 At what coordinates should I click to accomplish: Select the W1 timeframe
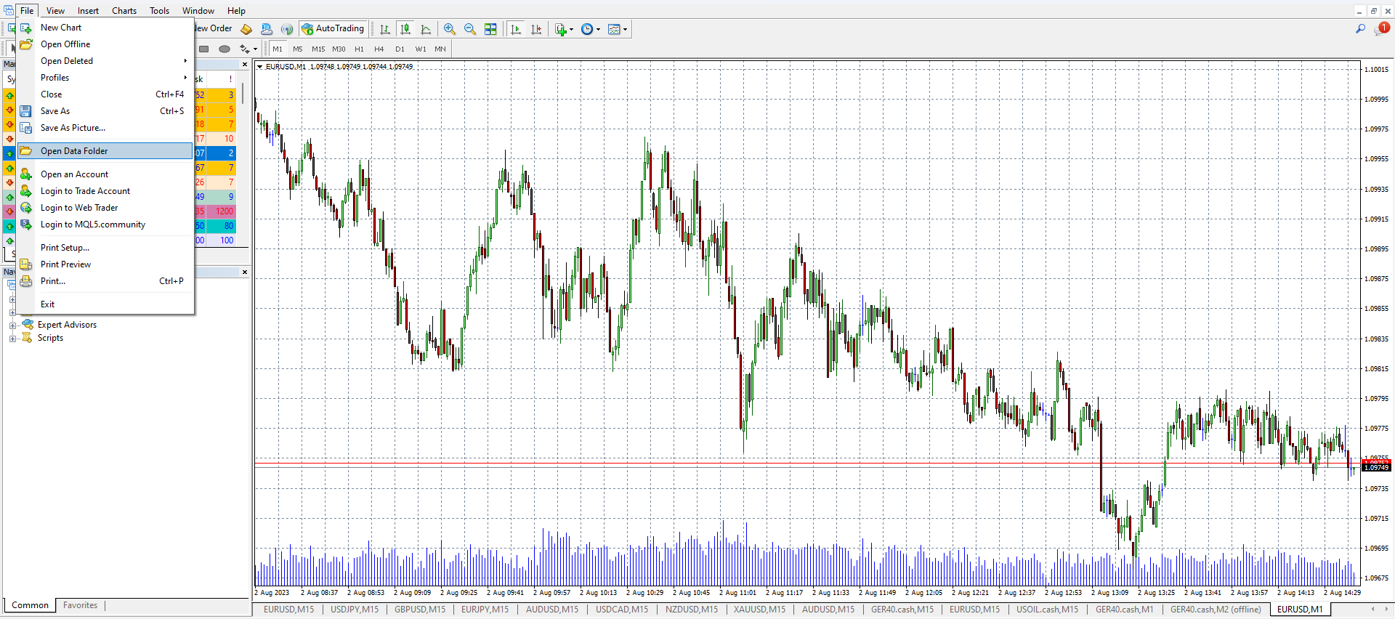(x=421, y=49)
